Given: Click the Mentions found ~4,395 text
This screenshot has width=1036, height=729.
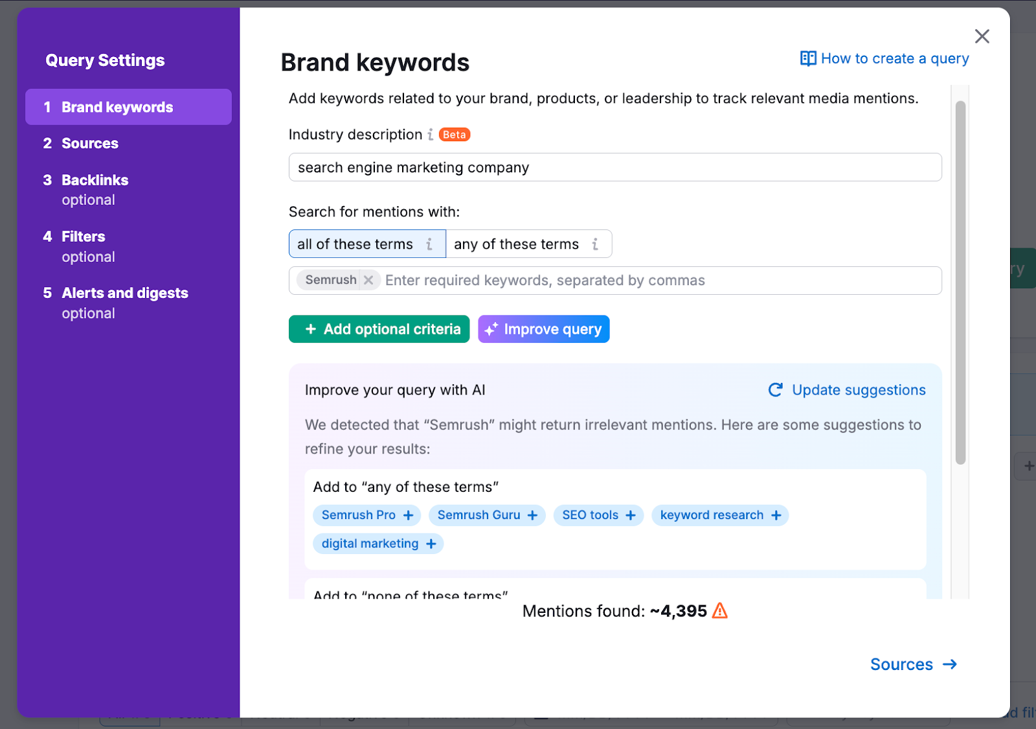Looking at the screenshot, I should click(614, 611).
